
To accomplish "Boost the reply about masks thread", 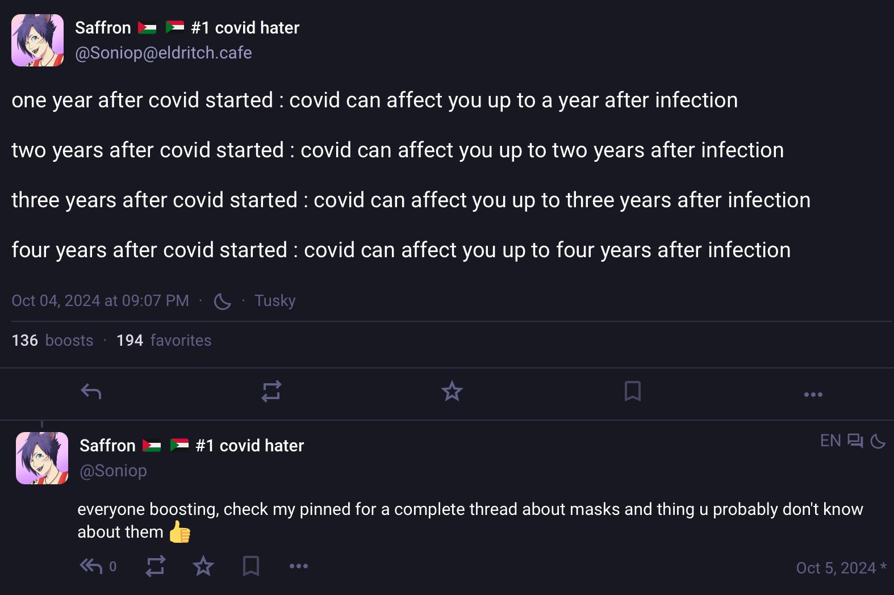I will pos(155,566).
